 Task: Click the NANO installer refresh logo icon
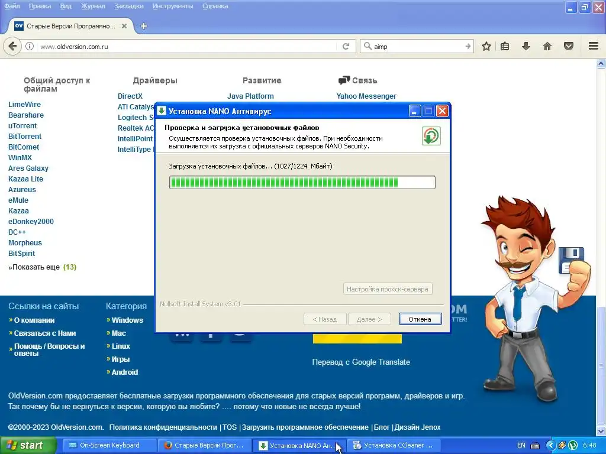pos(431,136)
